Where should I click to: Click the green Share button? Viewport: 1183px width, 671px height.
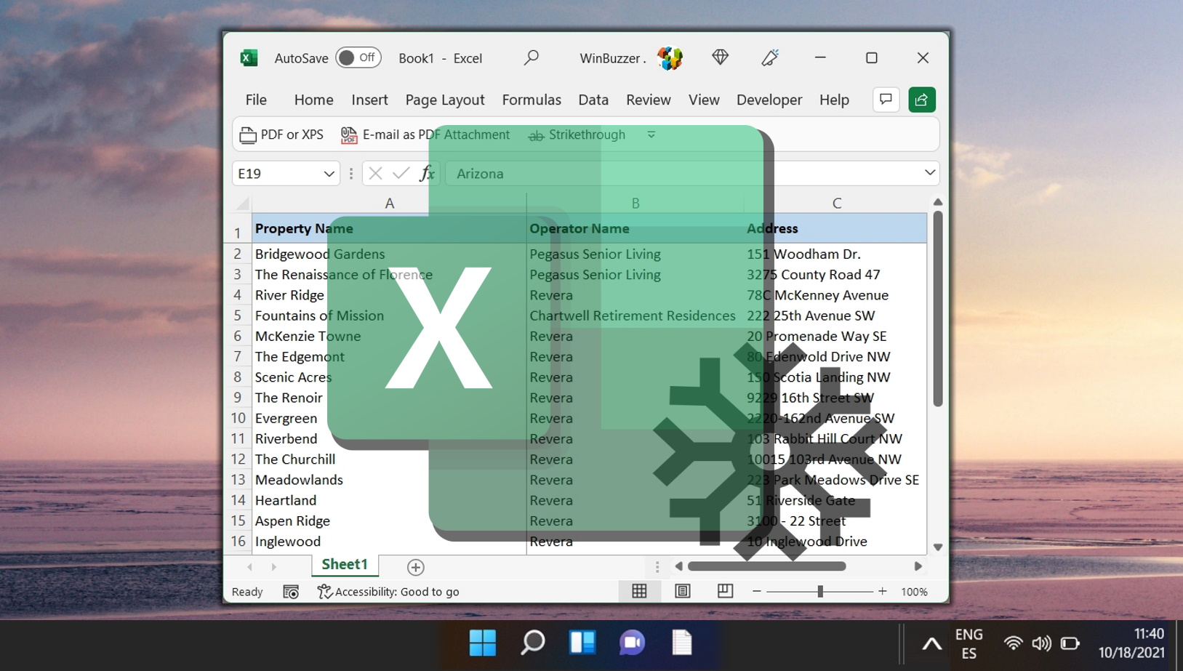(922, 100)
